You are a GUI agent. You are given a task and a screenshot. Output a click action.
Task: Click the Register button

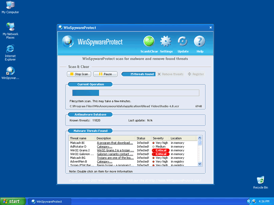[196, 74]
